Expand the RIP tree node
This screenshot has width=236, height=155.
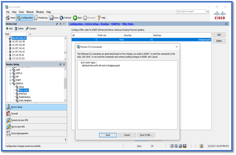coord(10,77)
